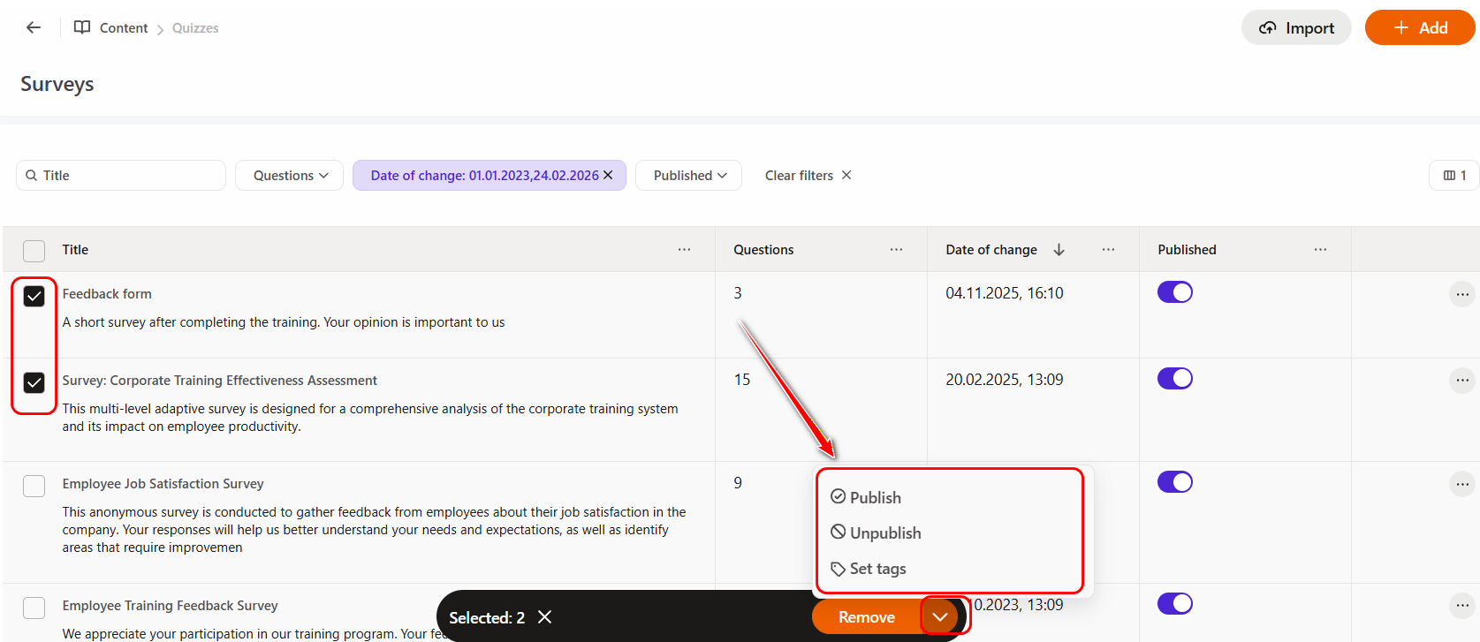
Task: Click the Content book icon
Action: (82, 27)
